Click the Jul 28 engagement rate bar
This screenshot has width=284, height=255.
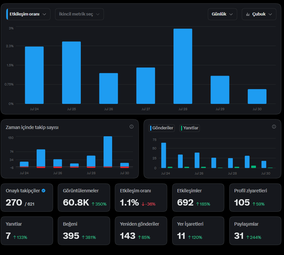pos(183,66)
